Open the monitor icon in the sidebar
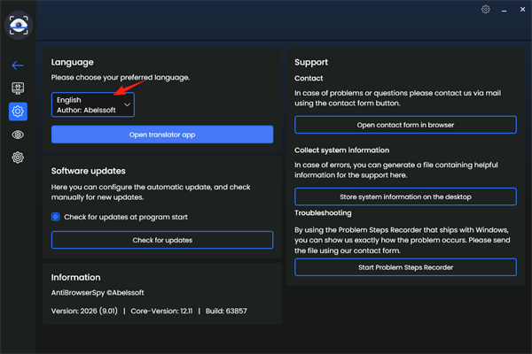Viewport: 532px width, 354px height. [x=18, y=88]
